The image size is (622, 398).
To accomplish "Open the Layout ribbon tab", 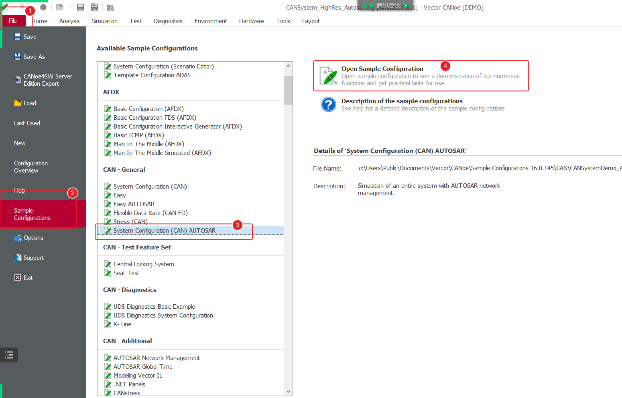I will coord(311,21).
